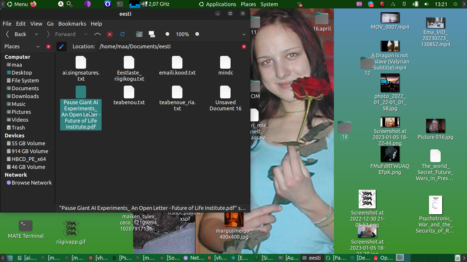Clear the Location field with red X
Viewport: 467px width, 262px height.
point(244,47)
